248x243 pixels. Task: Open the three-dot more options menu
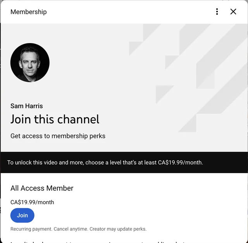217,12
